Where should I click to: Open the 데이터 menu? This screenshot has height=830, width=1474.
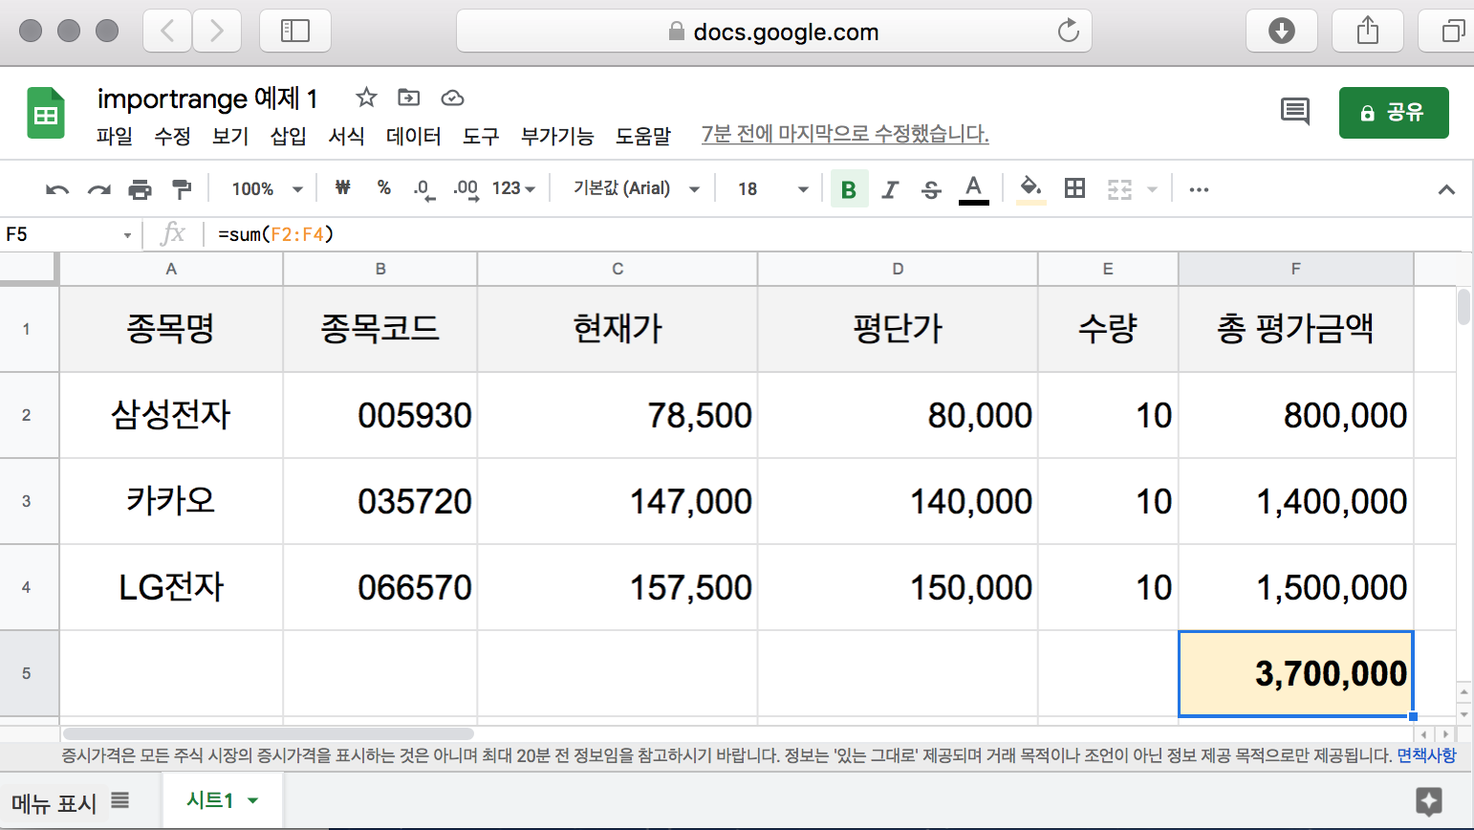414,136
